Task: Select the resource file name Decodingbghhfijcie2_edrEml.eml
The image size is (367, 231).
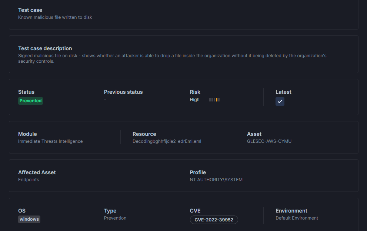Action: click(167, 141)
